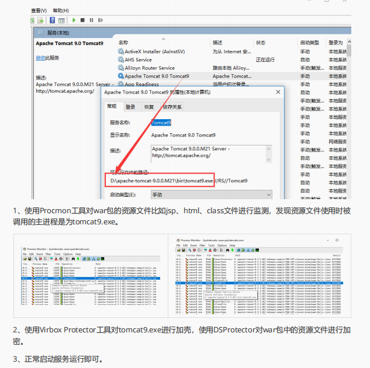Click the ActiveX Installer service gear icon
The width and height of the screenshot is (370, 368).
[x=121, y=51]
